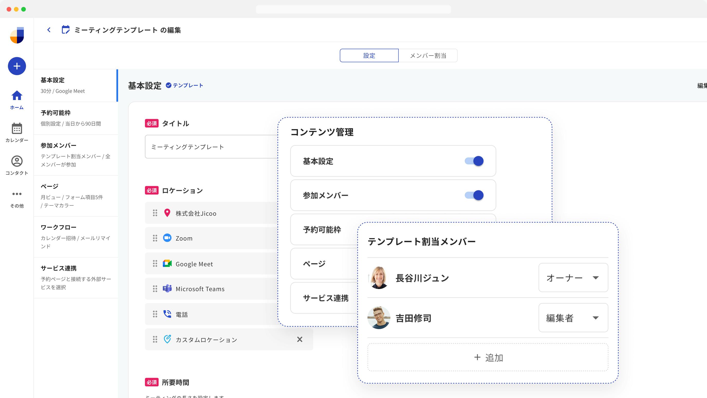Remove the カスタムロケーション row with X
This screenshot has height=398, width=707.
(300, 339)
